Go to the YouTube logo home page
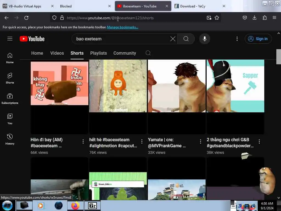Screen dimensions: 281x211 coord(32,39)
